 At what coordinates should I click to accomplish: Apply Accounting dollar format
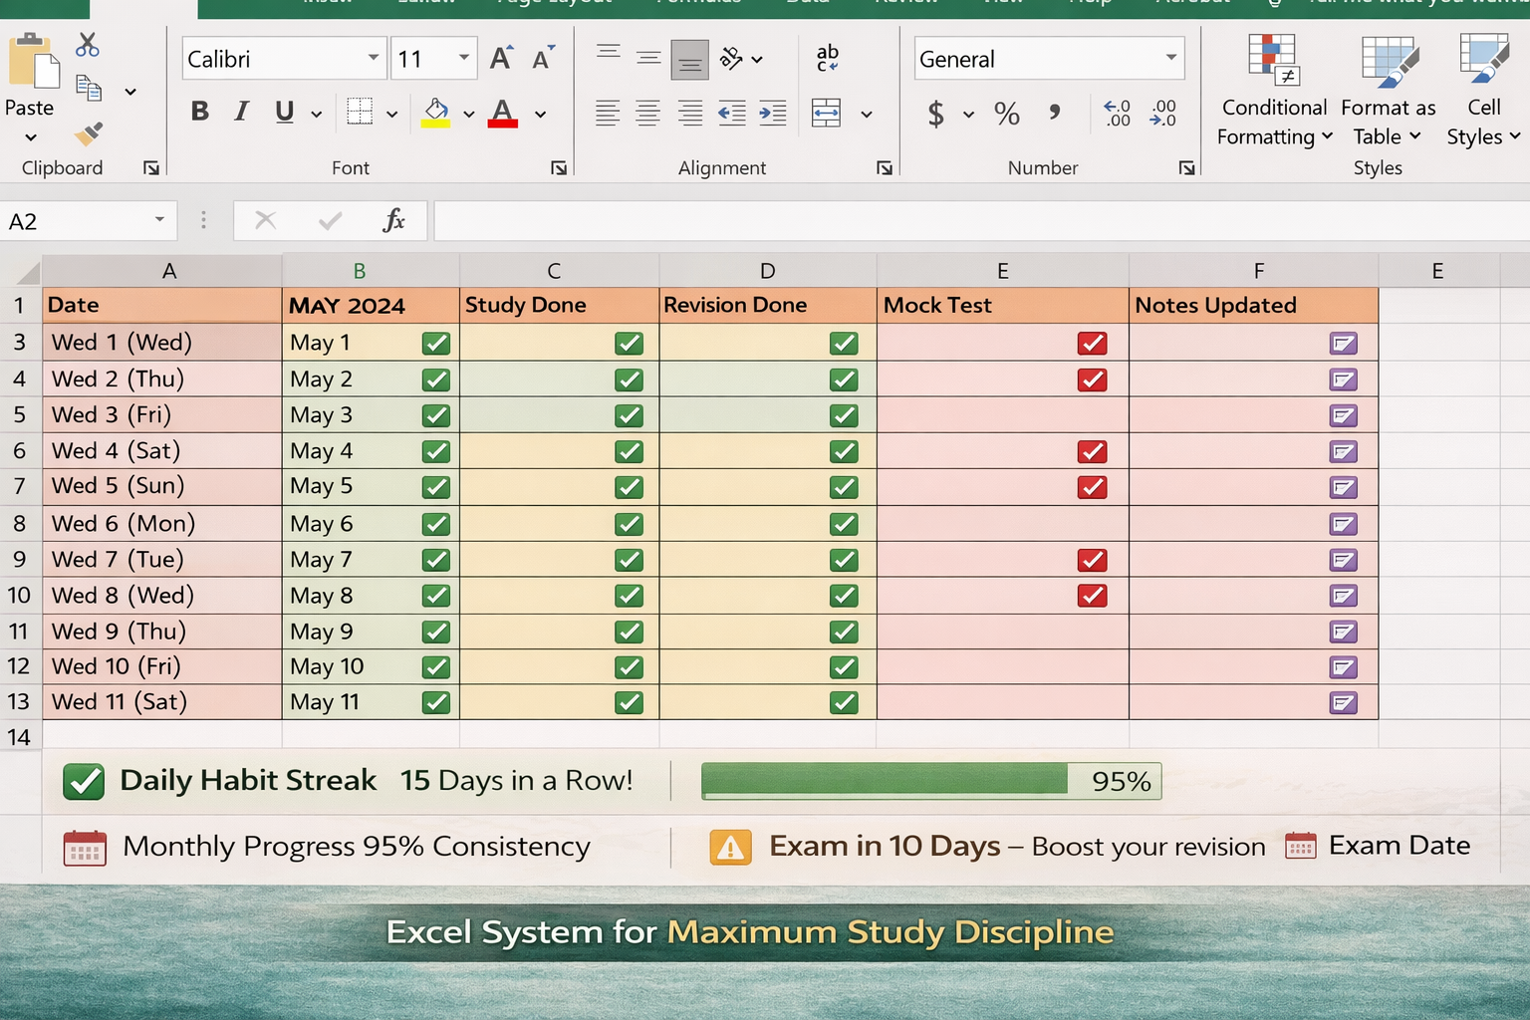935,114
